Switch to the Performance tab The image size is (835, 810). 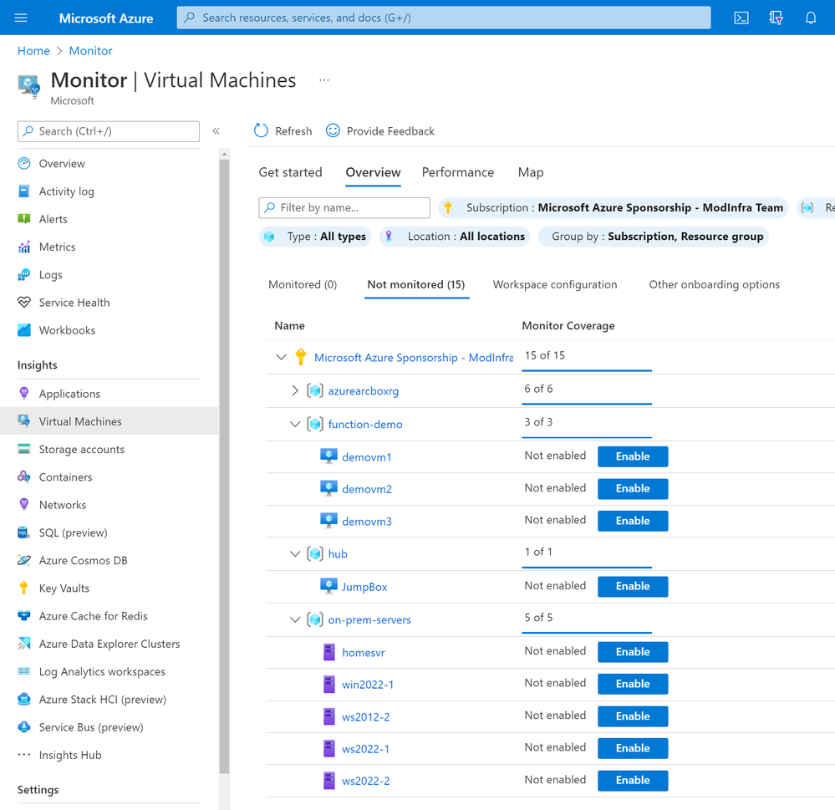click(x=458, y=172)
